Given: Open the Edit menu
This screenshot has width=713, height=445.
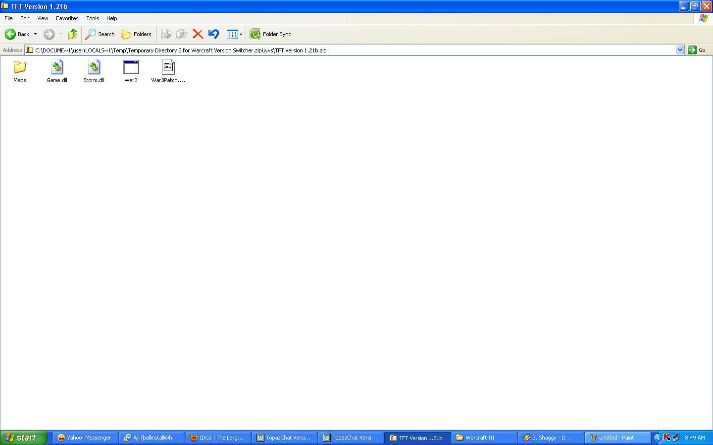Looking at the screenshot, I should point(25,18).
